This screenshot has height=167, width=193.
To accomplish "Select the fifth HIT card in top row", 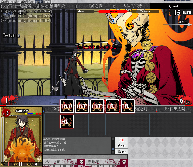I will point(128,106).
